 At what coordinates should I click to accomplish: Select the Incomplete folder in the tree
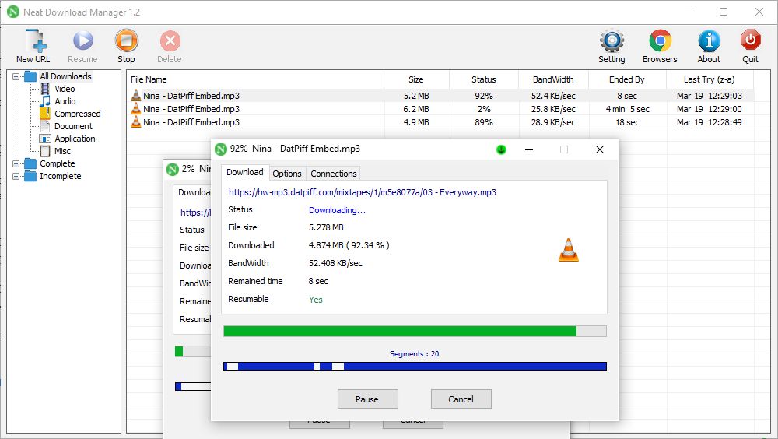[x=60, y=176]
